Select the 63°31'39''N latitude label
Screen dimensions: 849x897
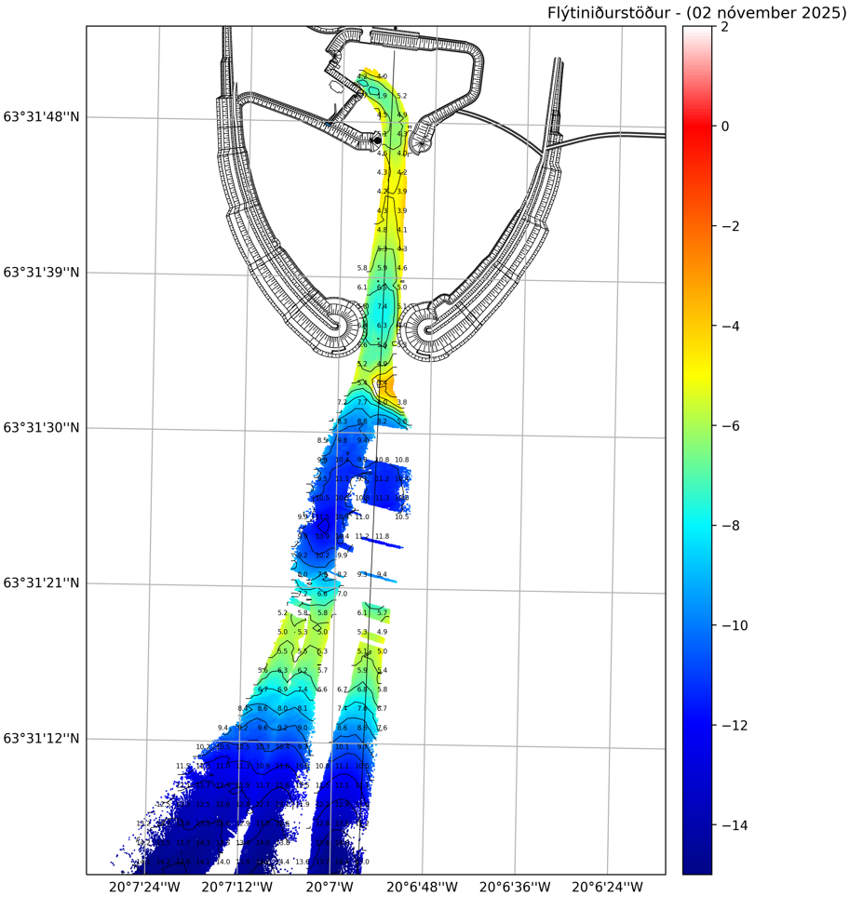[41, 273]
